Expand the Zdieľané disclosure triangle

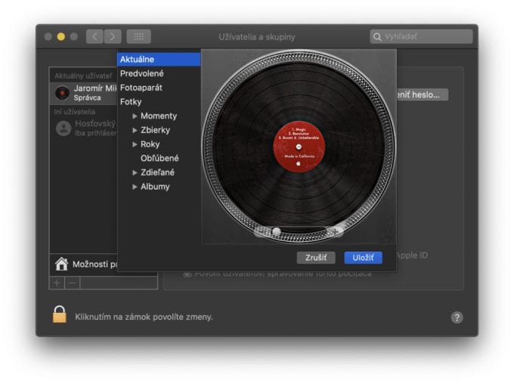click(135, 172)
